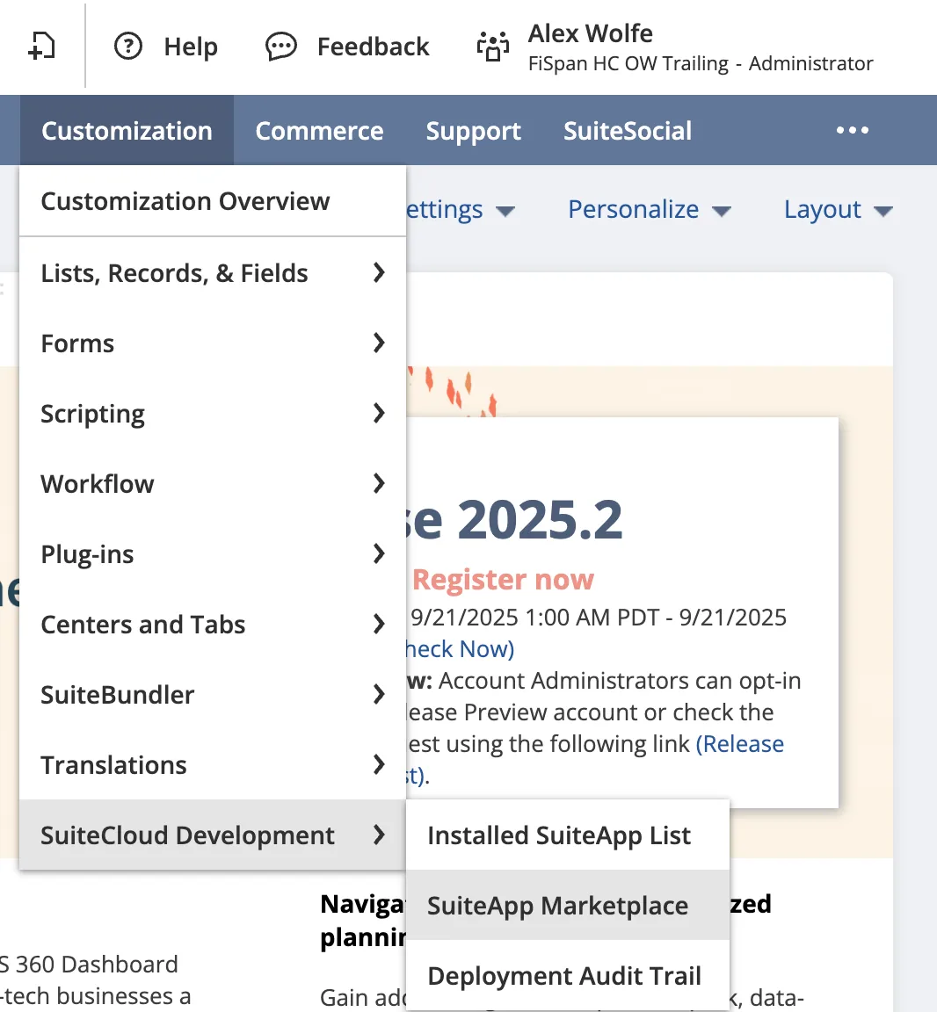937x1012 pixels.
Task: Click the Help label
Action: tap(191, 47)
